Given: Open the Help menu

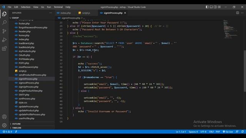Looking at the screenshot, I should (68, 7).
